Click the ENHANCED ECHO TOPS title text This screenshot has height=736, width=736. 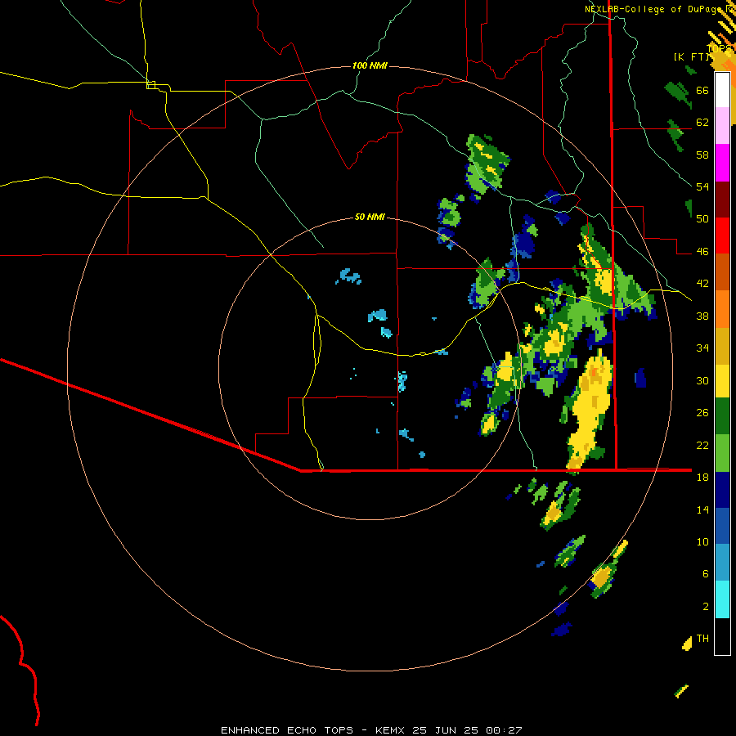pos(287,730)
